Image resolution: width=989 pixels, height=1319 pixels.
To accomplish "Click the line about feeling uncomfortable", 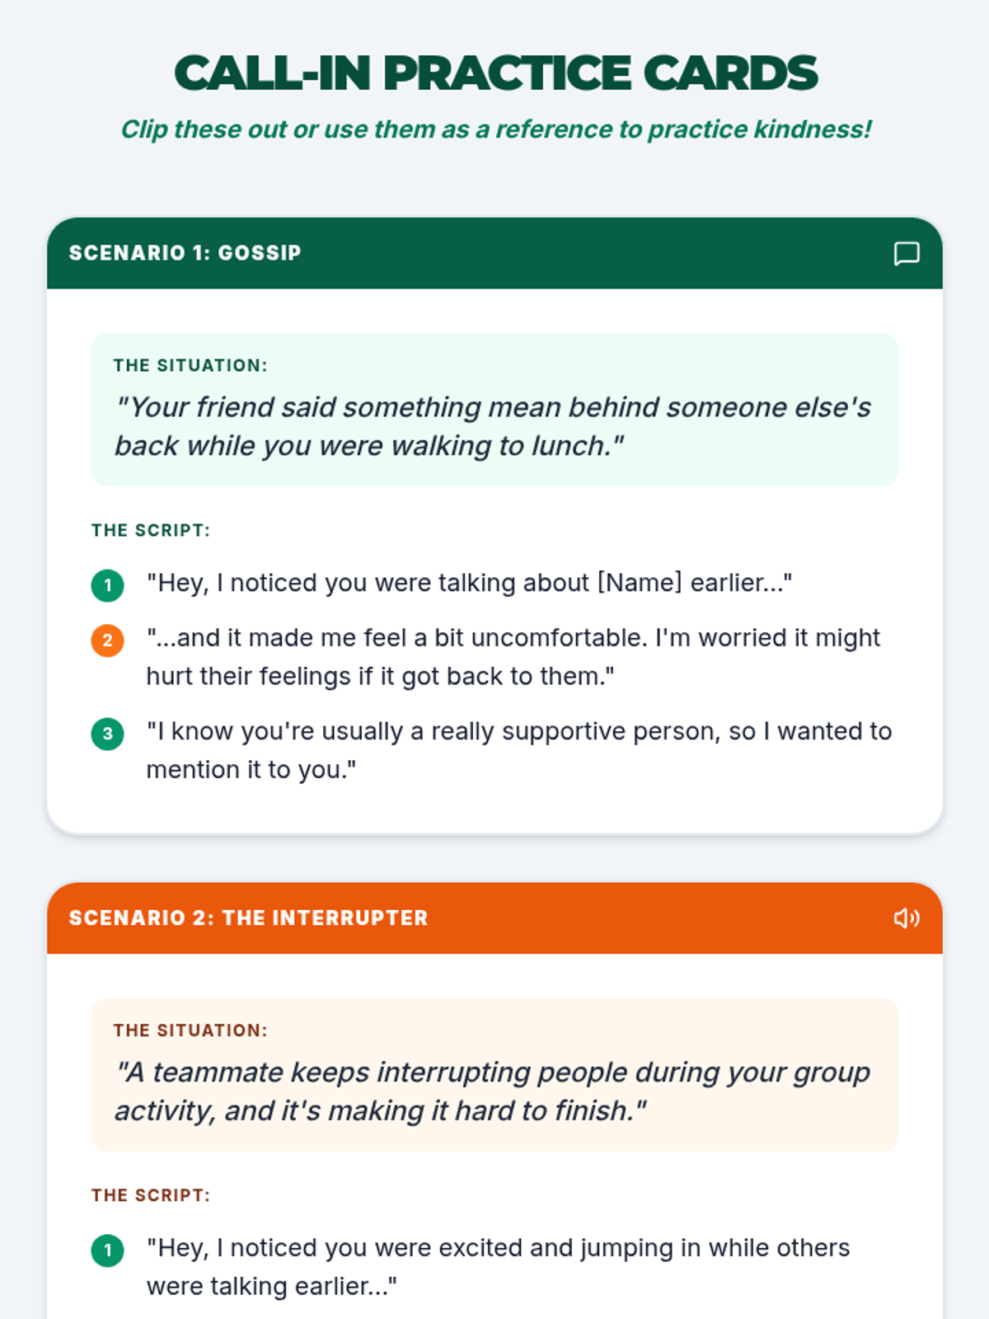I will pos(513,657).
